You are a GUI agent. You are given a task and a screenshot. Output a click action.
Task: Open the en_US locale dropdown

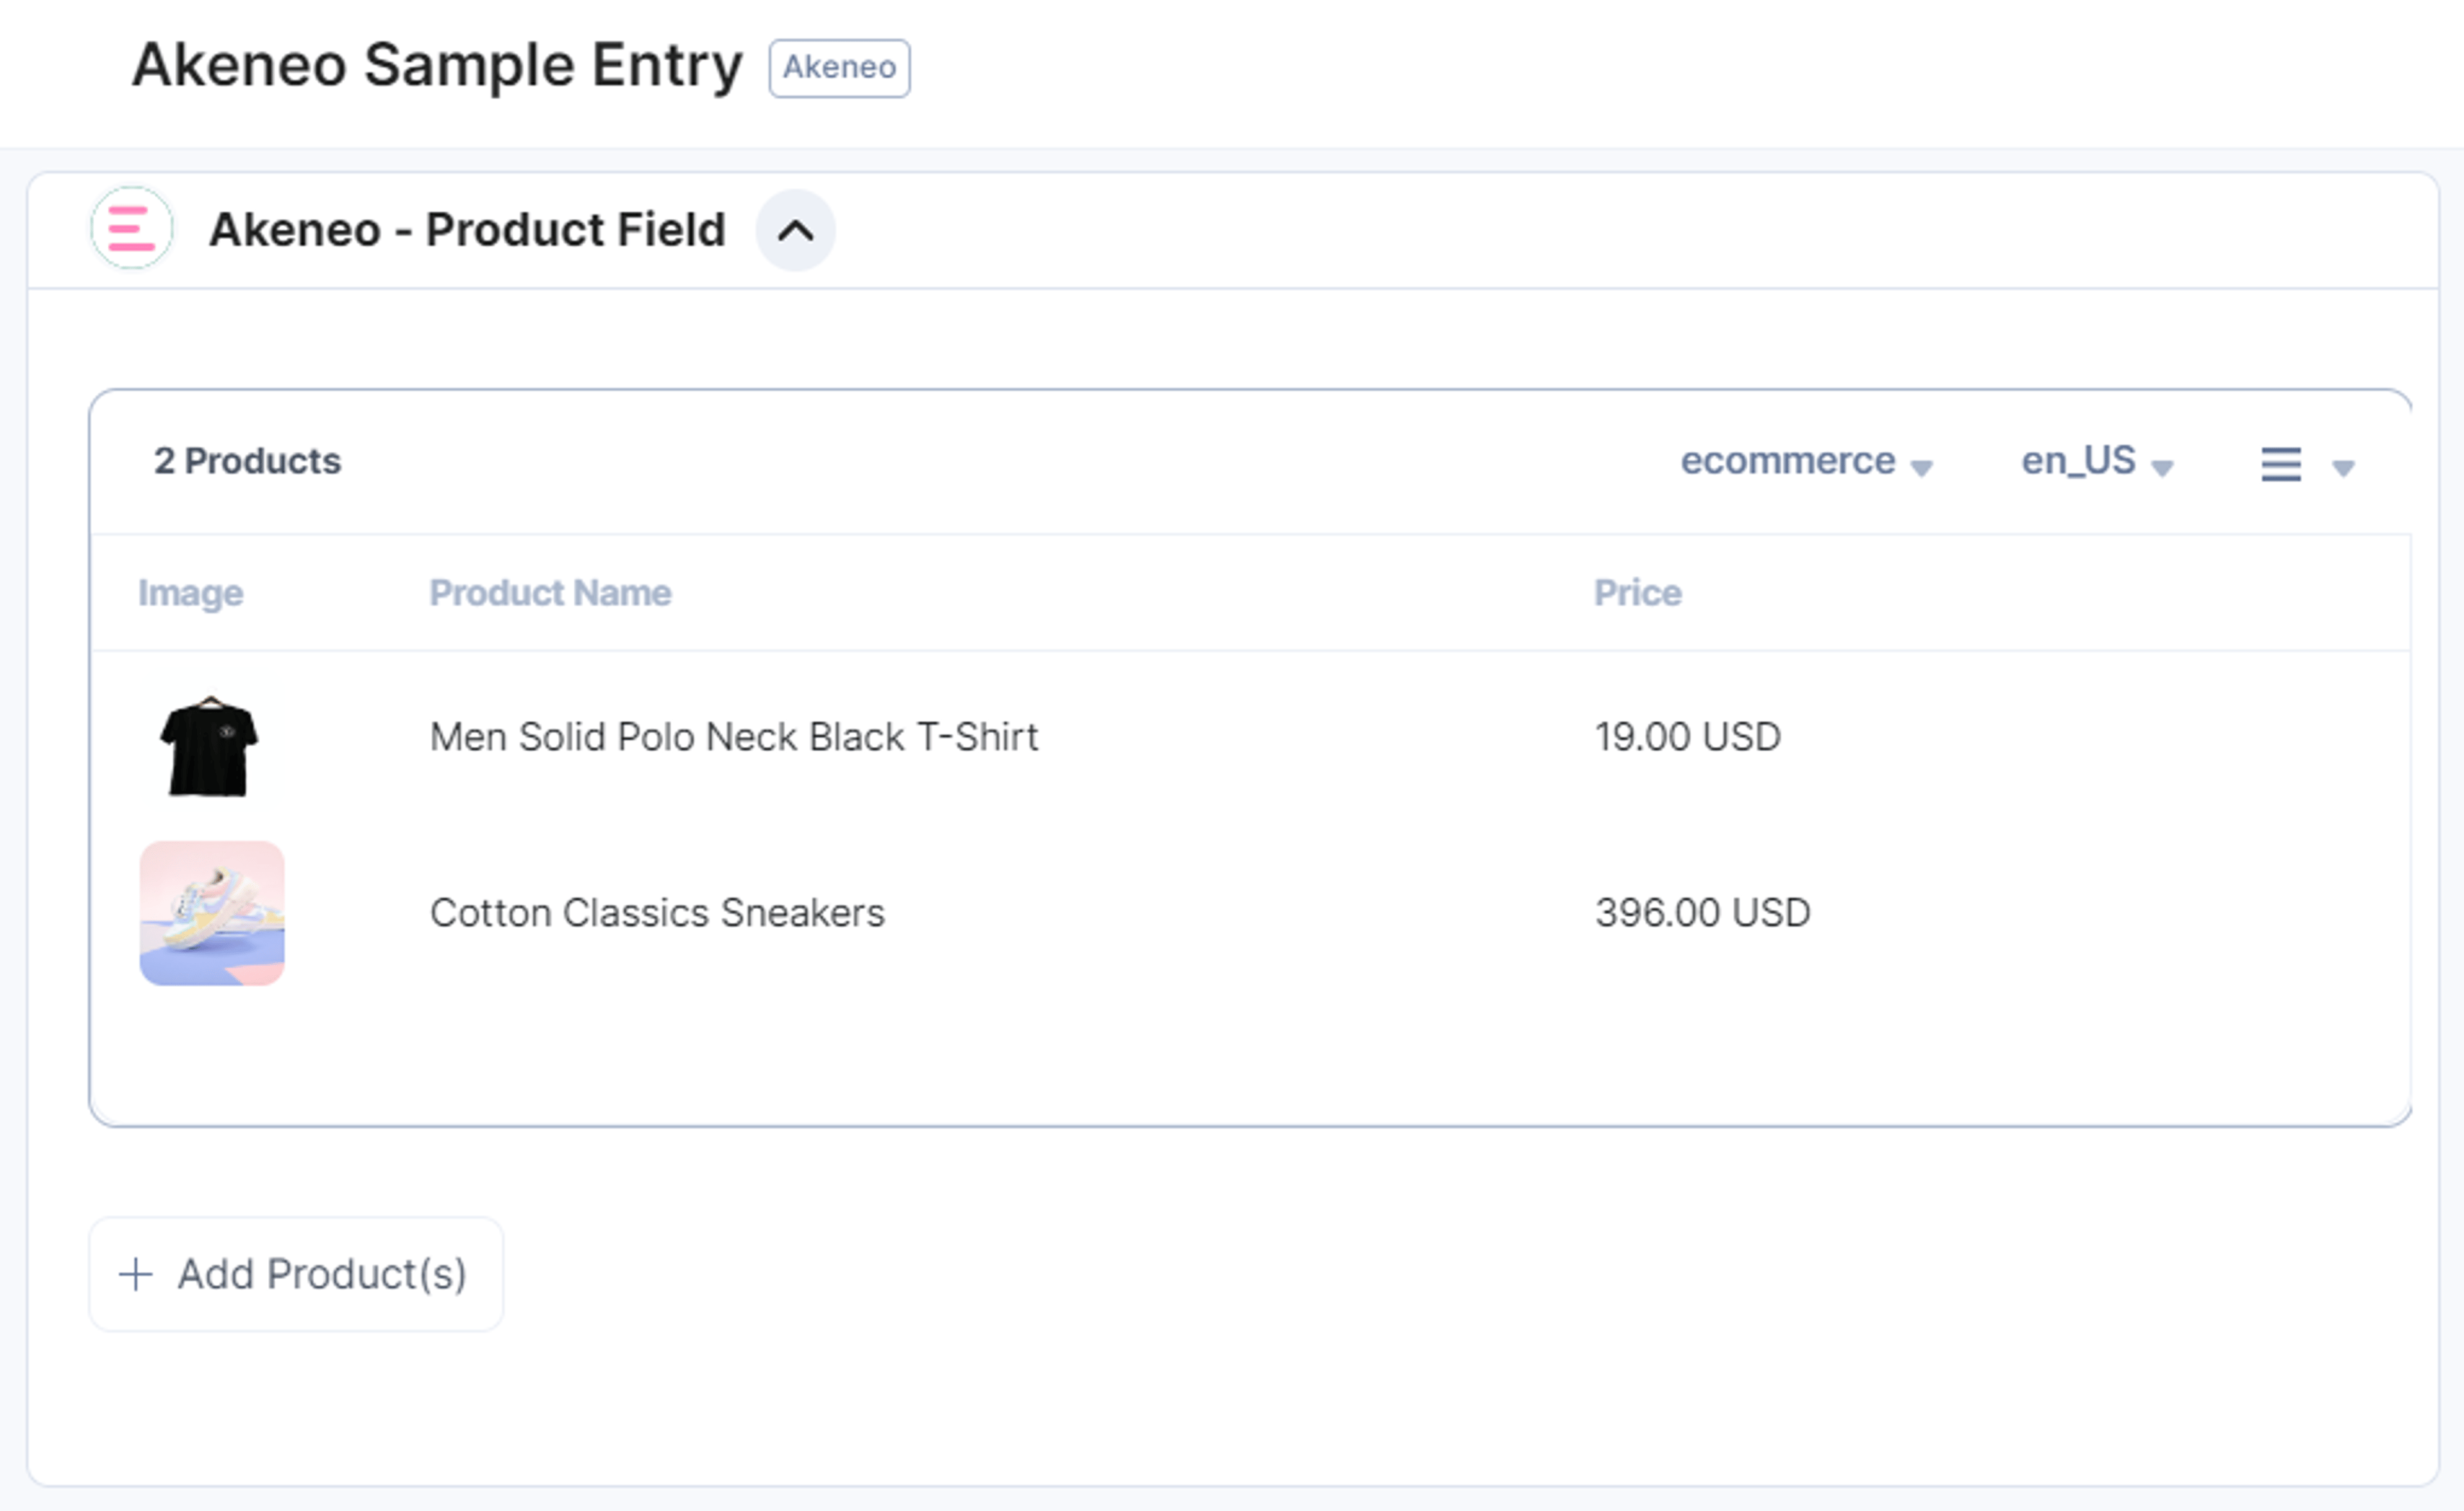2097,462
